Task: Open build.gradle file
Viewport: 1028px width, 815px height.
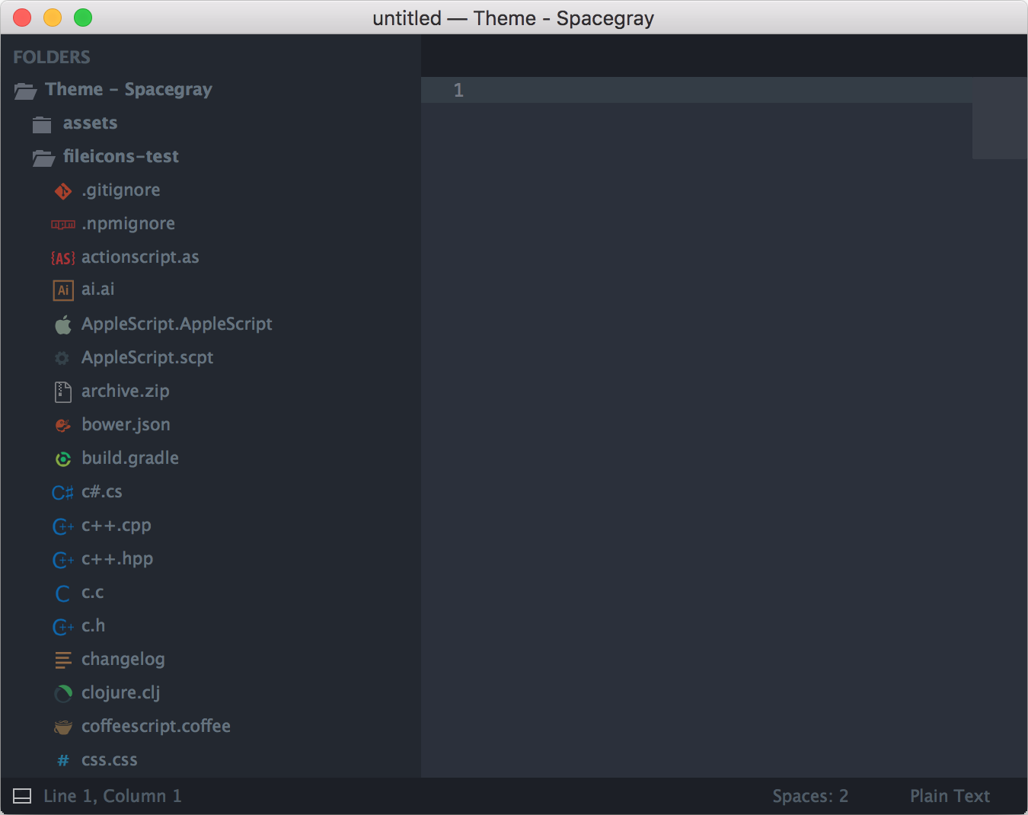Action: tap(130, 458)
